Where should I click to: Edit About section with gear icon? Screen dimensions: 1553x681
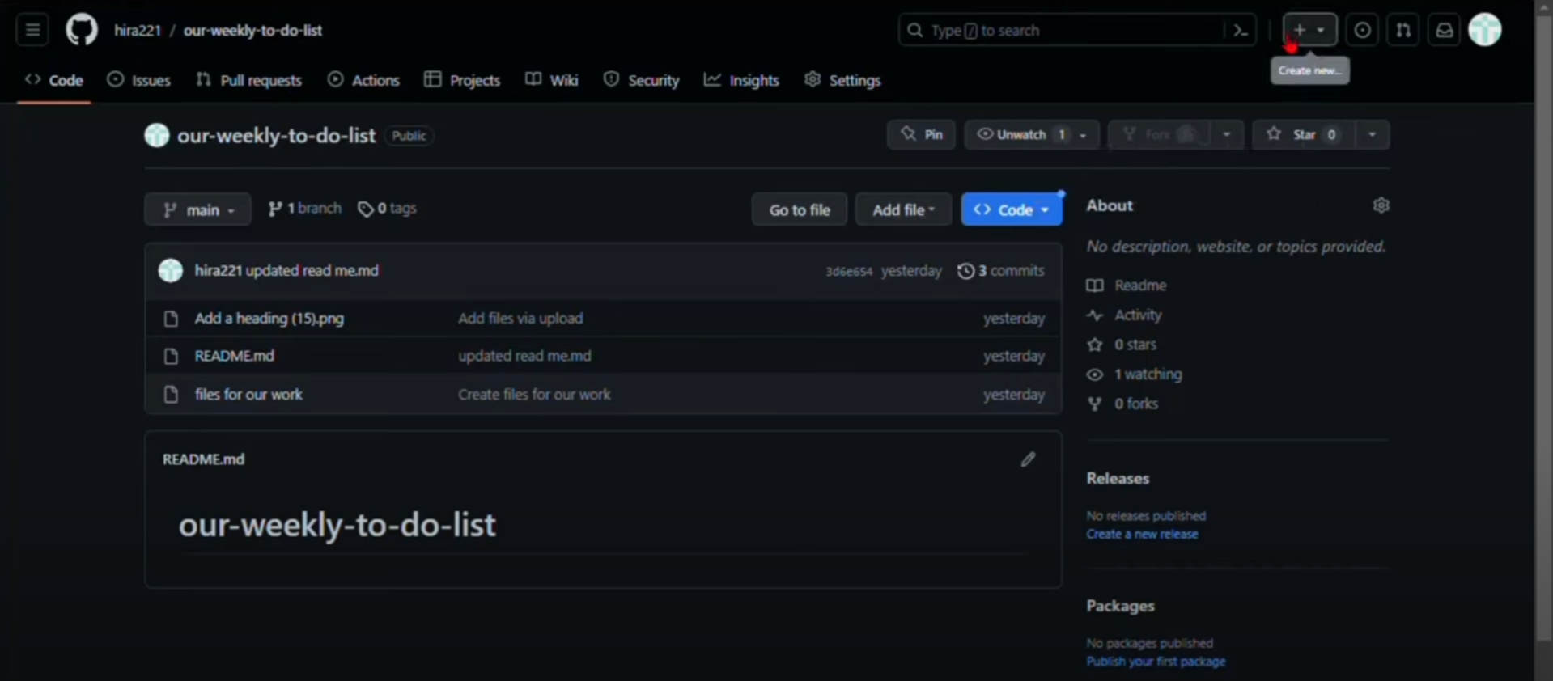[1381, 205]
